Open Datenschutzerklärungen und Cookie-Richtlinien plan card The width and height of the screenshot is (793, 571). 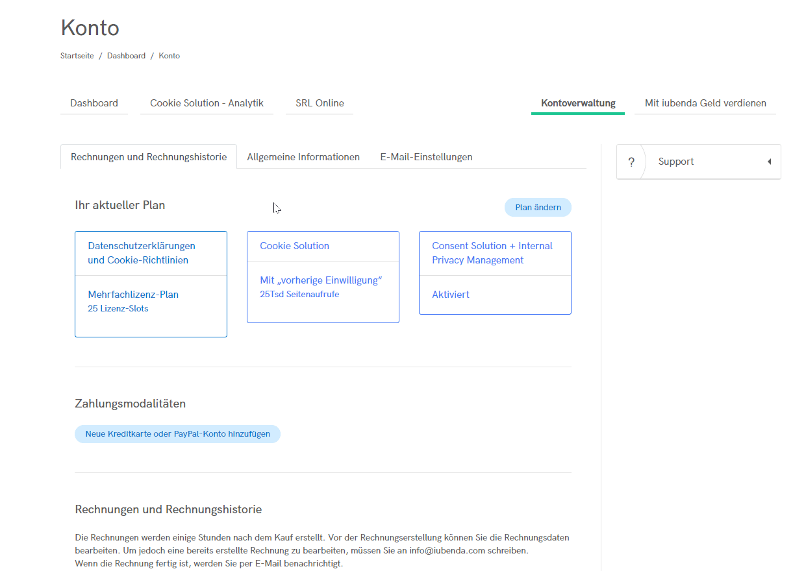[x=142, y=253]
